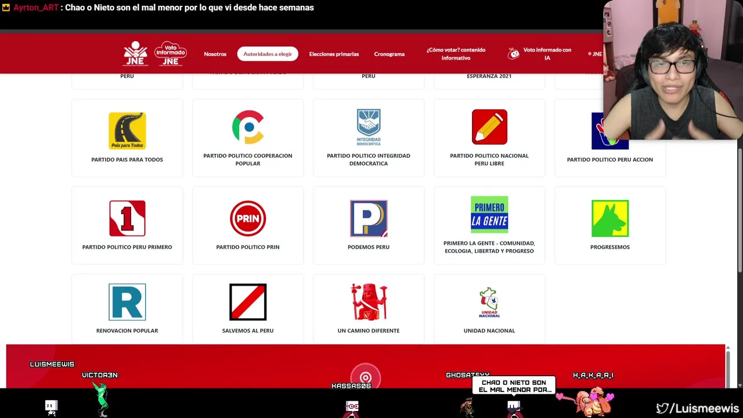Click the KASSAS06 avatar character
This screenshot has width=743, height=418.
pyautogui.click(x=352, y=408)
